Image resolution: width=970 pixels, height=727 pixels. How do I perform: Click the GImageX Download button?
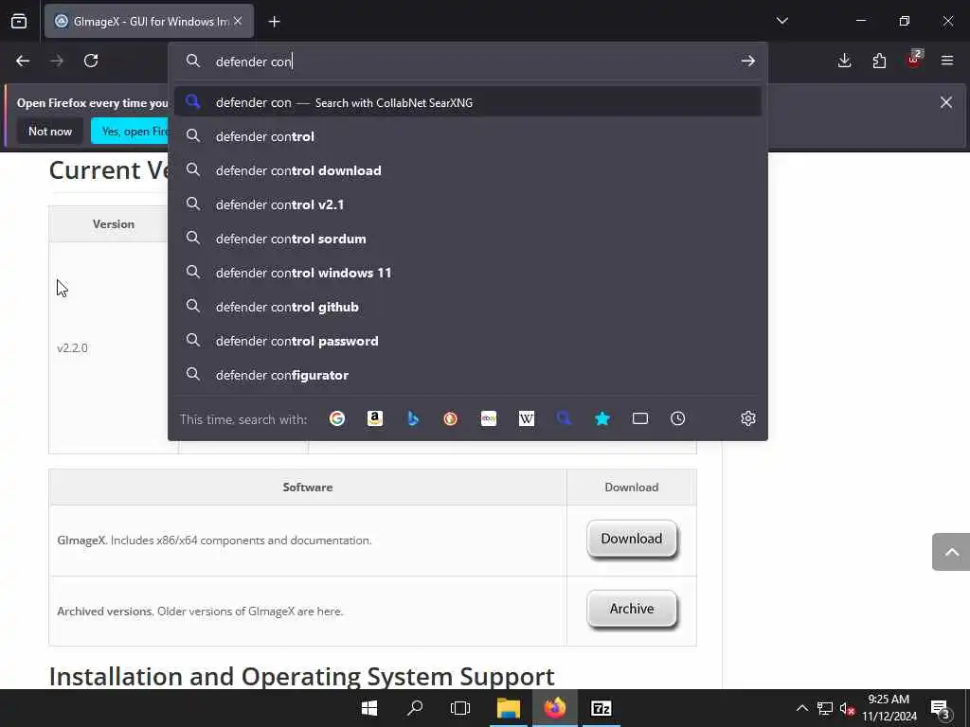click(632, 539)
